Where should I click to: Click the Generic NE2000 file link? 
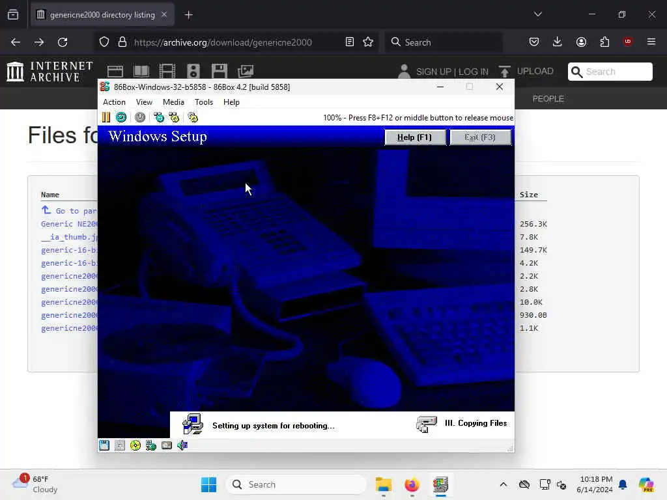pyautogui.click(x=69, y=224)
